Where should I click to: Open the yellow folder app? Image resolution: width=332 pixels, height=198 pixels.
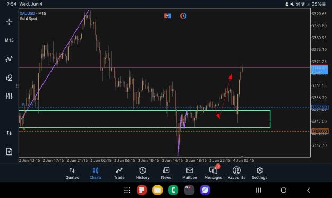(x=158, y=190)
